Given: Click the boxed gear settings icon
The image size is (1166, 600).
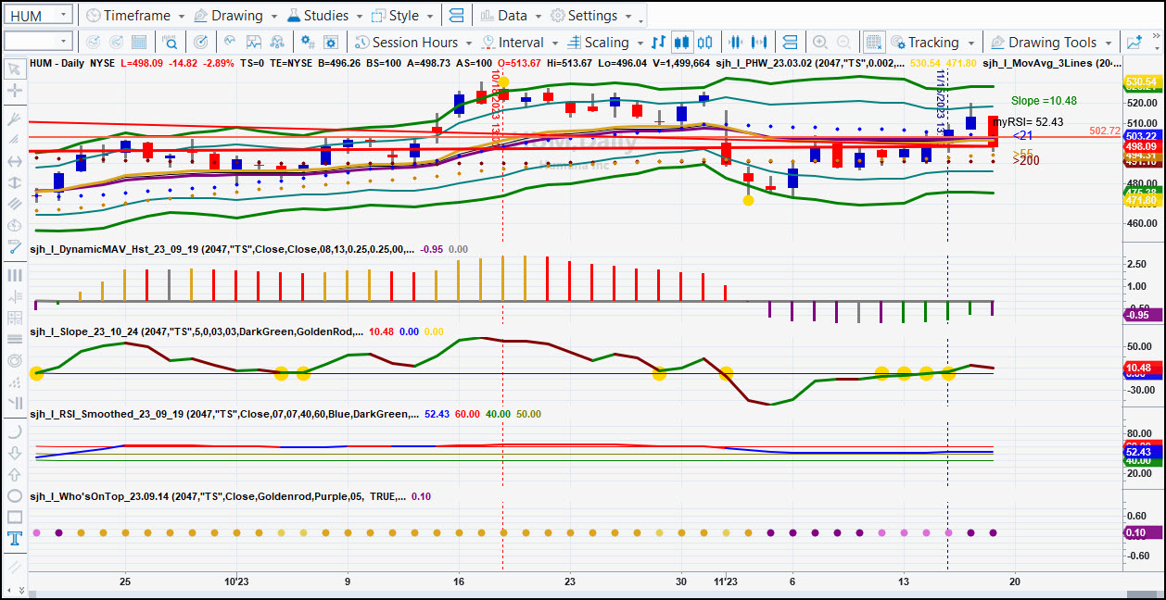Looking at the screenshot, I should (332, 43).
